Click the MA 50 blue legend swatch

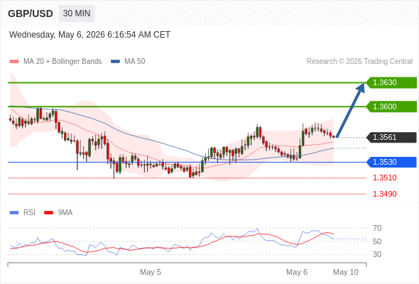pos(115,62)
